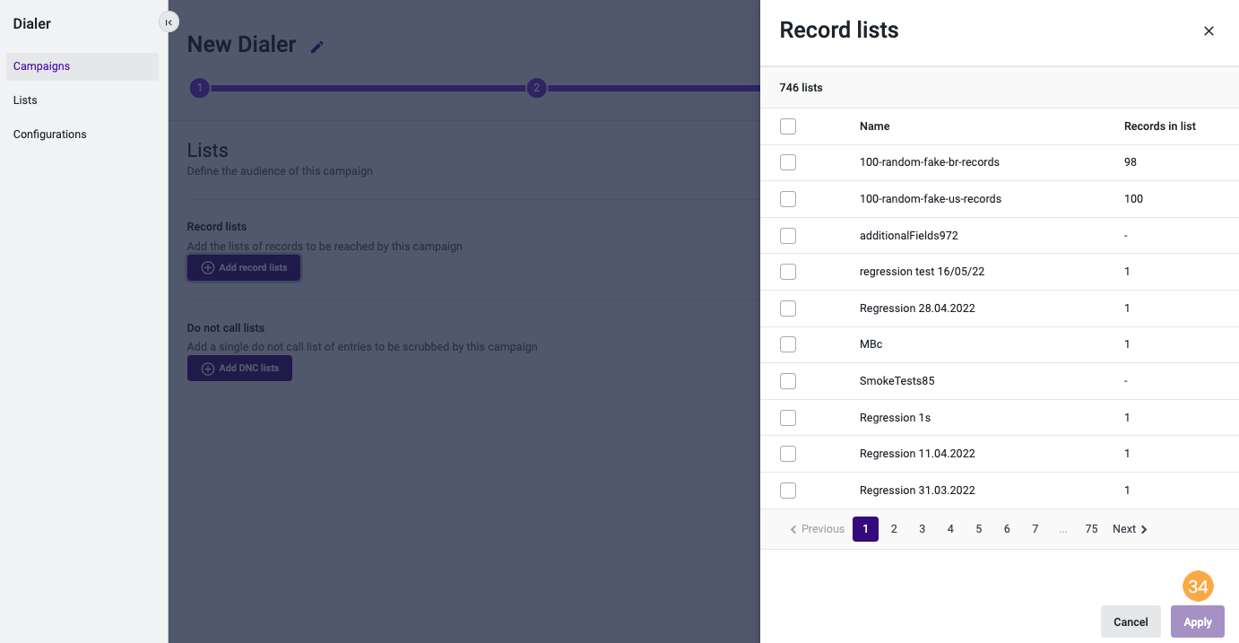Edit the New Dialer name pencil icon

pos(316,47)
